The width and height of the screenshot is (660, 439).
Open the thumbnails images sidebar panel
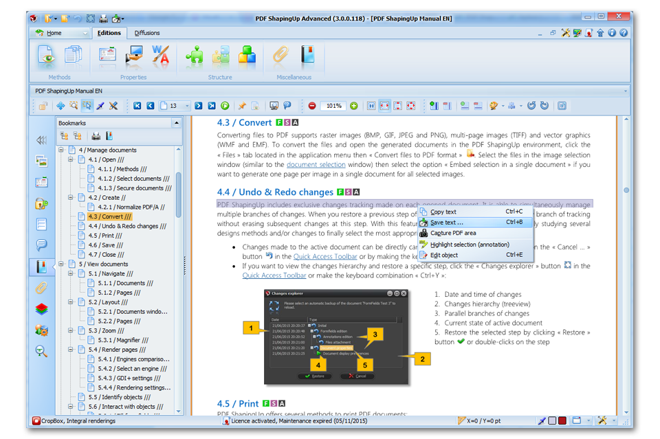click(x=41, y=161)
